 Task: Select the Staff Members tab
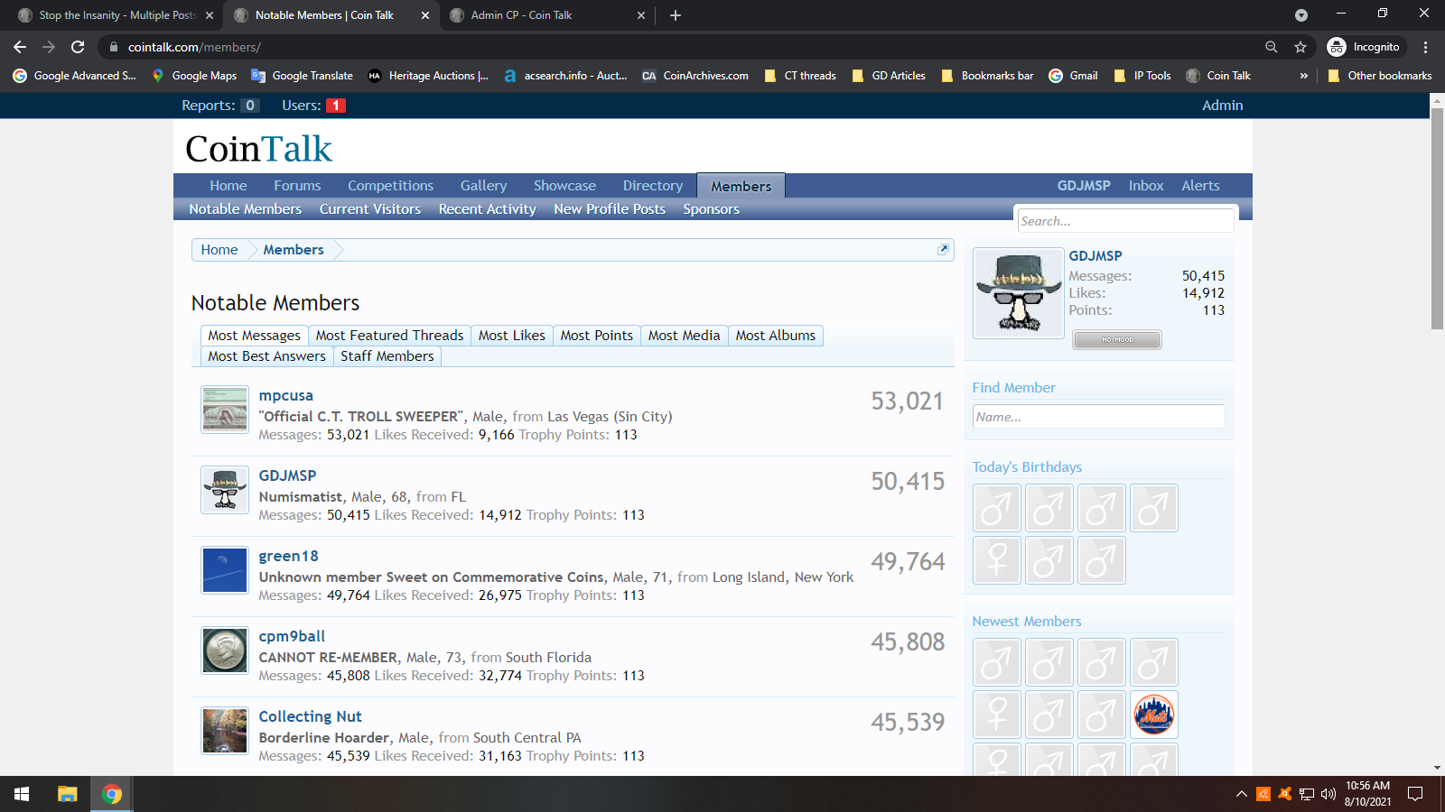(387, 356)
